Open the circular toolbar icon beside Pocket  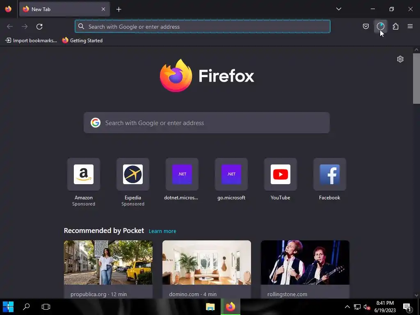(x=380, y=26)
